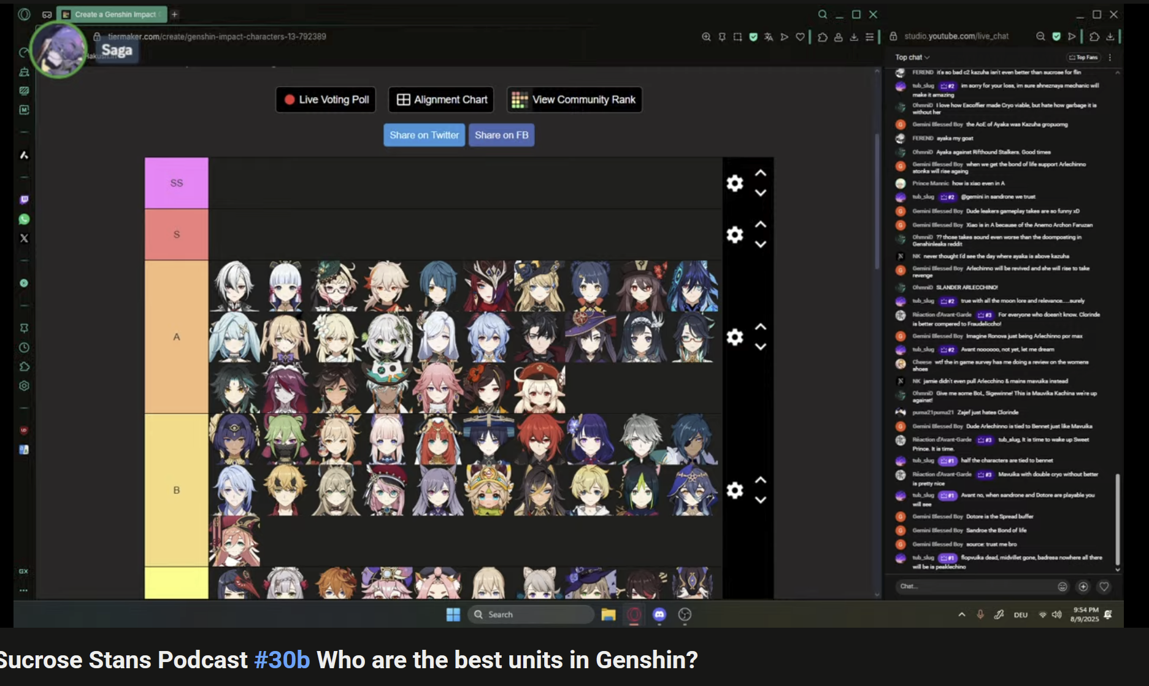Click the taskbar volume speaker icon
The height and width of the screenshot is (686, 1149).
[x=1056, y=614]
